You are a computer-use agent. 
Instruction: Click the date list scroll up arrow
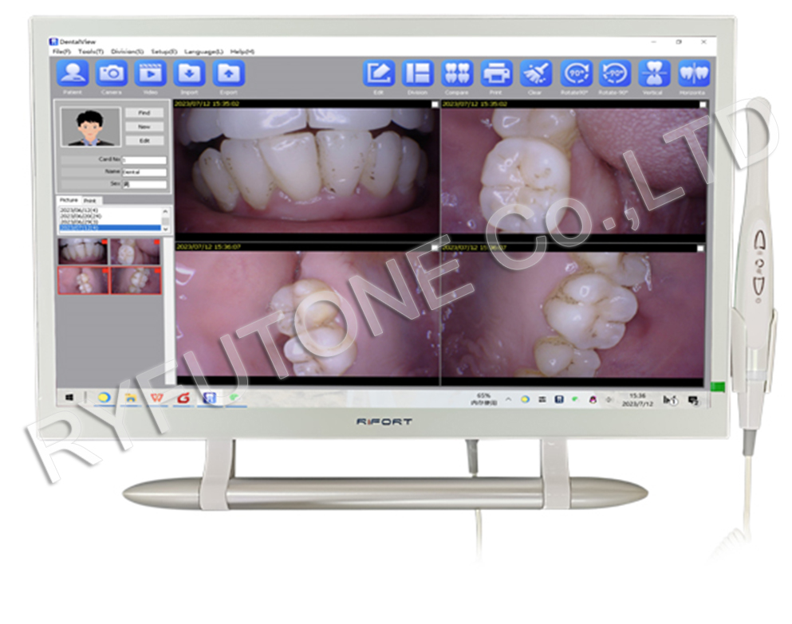click(x=166, y=211)
